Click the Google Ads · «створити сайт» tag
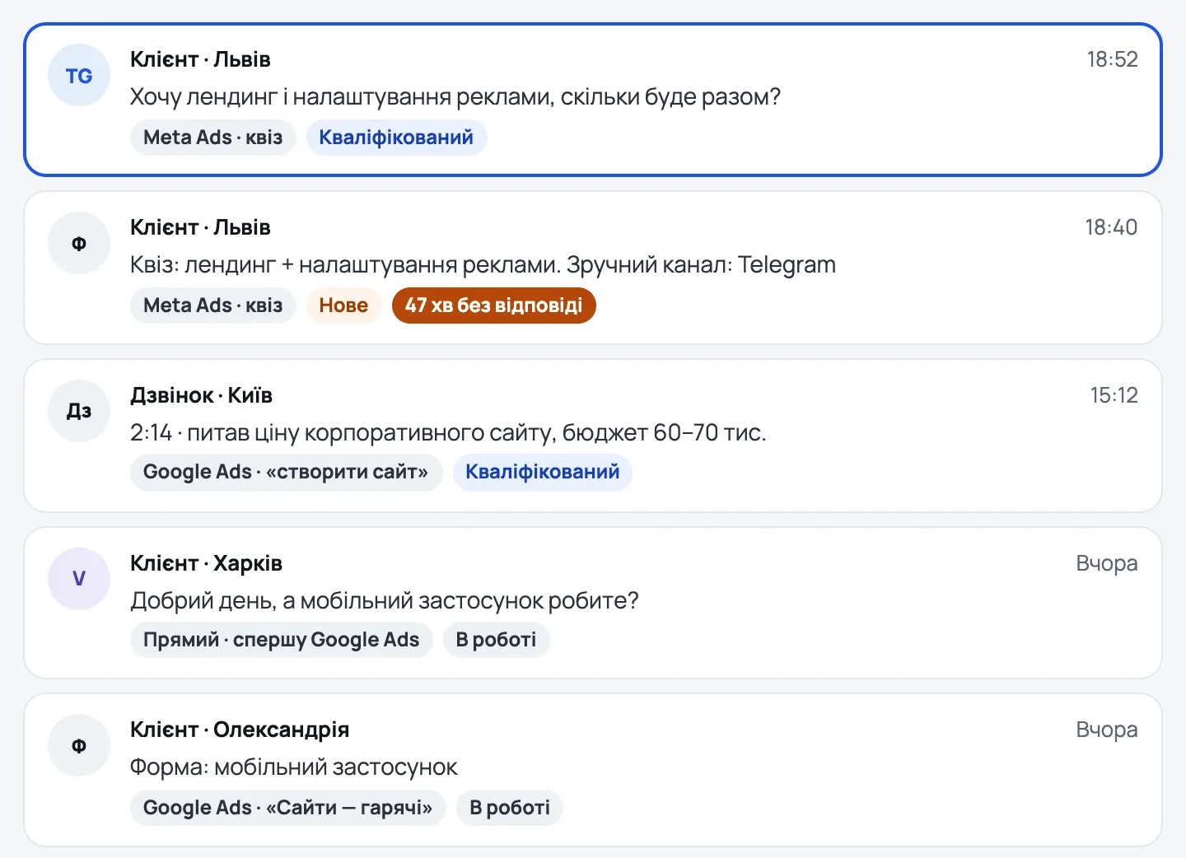The width and height of the screenshot is (1186, 858). coord(286,472)
